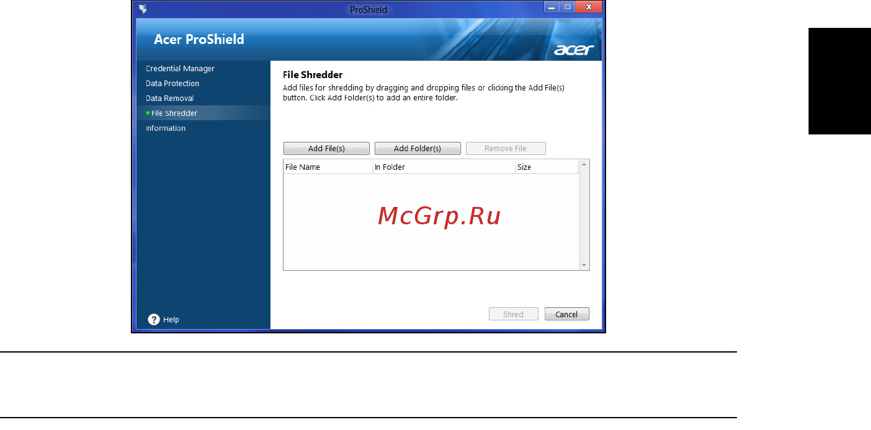Click the Shred button
Screen dimensions: 871x430
click(513, 314)
